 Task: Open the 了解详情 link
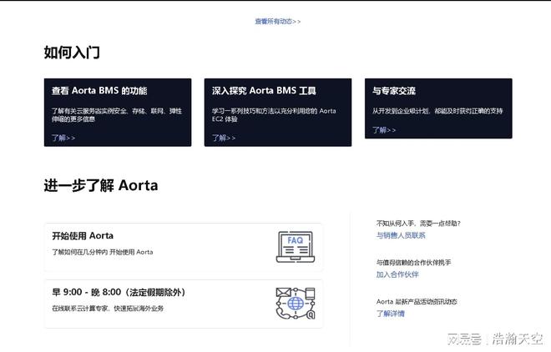tap(391, 314)
